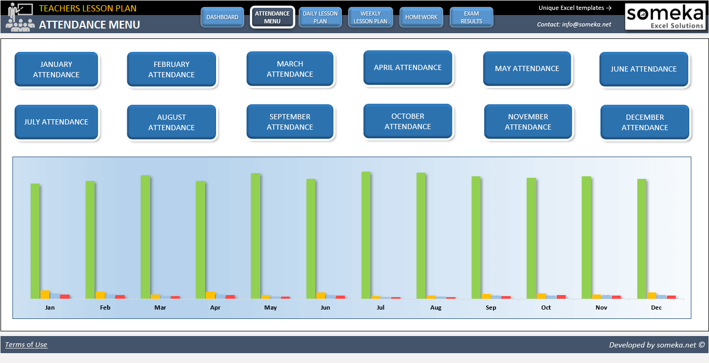Open September Attendance sheet
This screenshot has height=363, width=709.
(290, 122)
